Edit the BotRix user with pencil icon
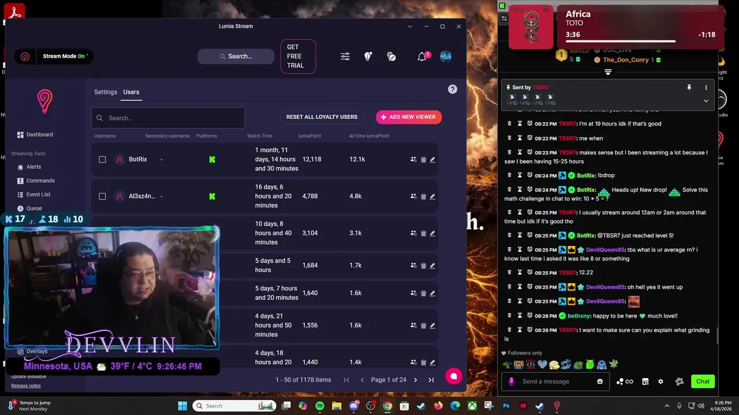739x415 pixels. coord(432,160)
